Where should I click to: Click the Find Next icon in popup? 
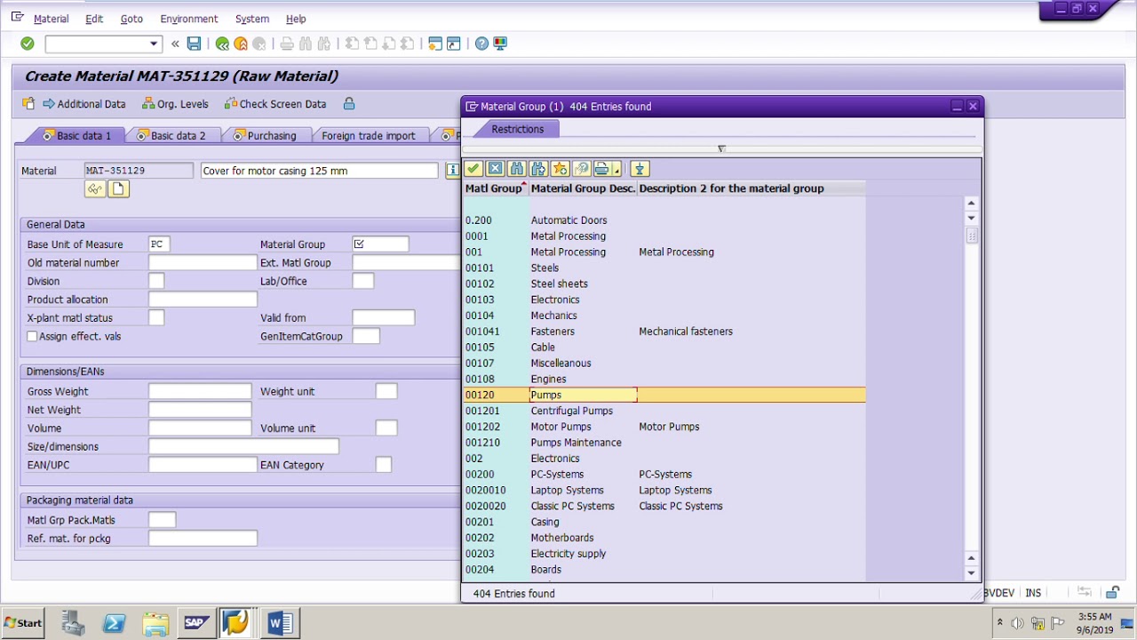pyautogui.click(x=538, y=169)
